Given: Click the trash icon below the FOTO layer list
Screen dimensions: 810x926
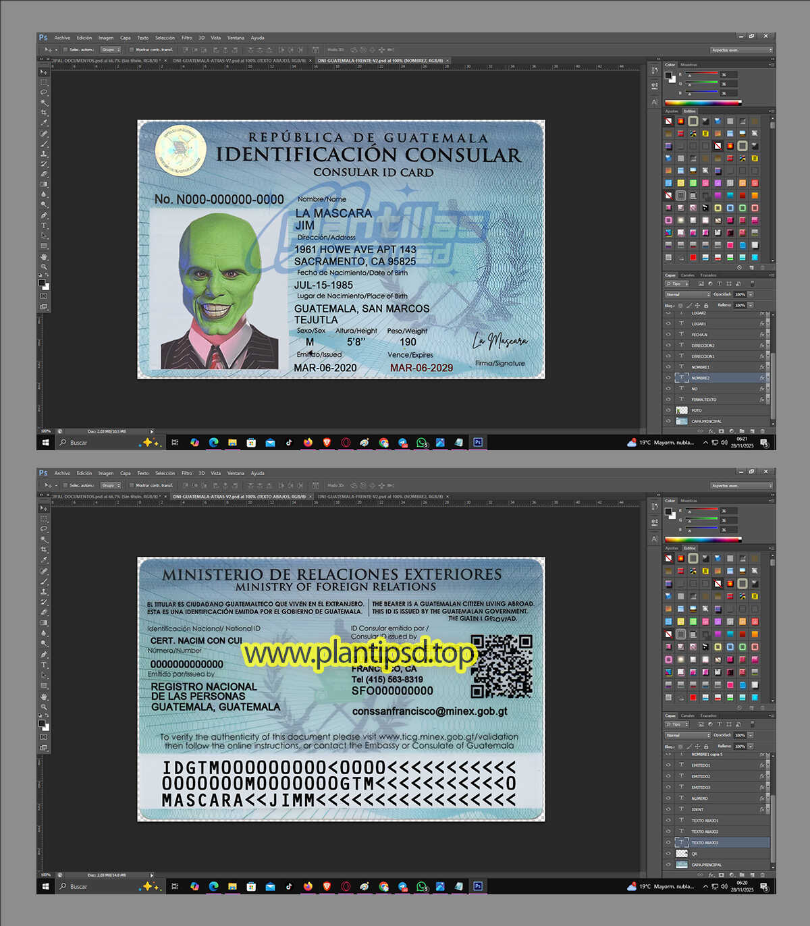Looking at the screenshot, I should tap(763, 431).
